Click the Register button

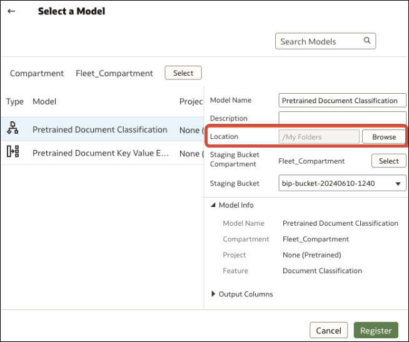(376, 331)
